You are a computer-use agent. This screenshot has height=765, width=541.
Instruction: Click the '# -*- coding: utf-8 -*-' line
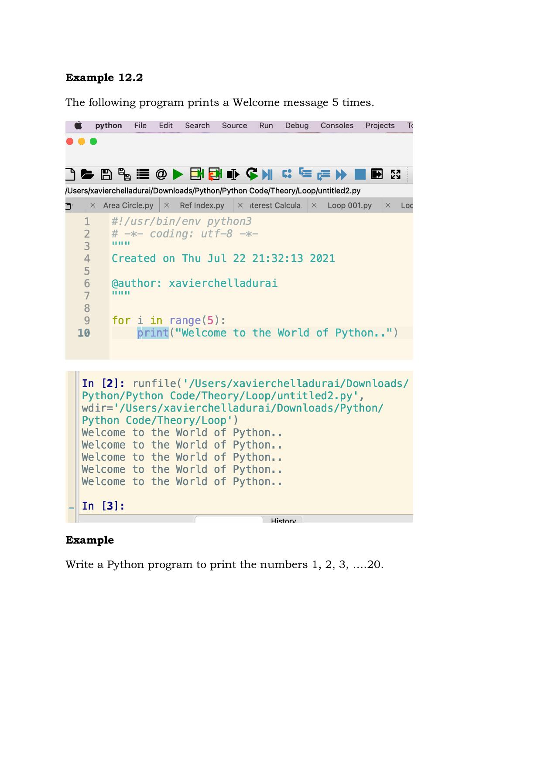(185, 234)
